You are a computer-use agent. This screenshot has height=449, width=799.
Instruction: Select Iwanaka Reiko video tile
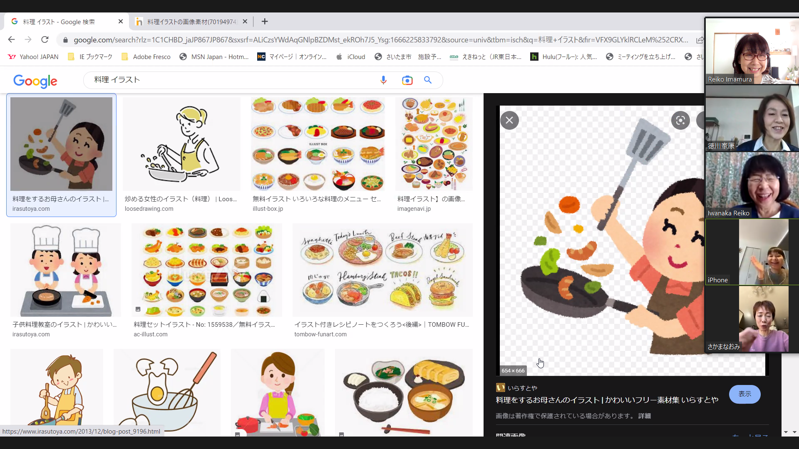pyautogui.click(x=752, y=185)
